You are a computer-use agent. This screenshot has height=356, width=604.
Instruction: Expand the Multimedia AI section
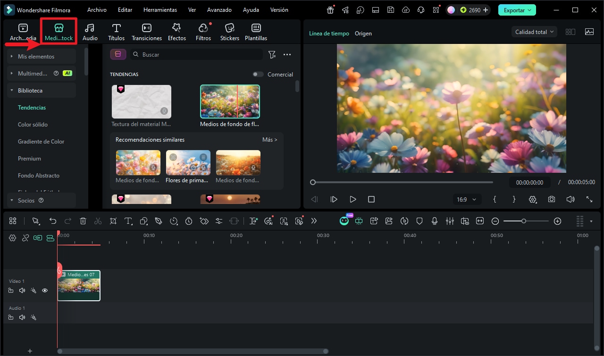coord(42,74)
